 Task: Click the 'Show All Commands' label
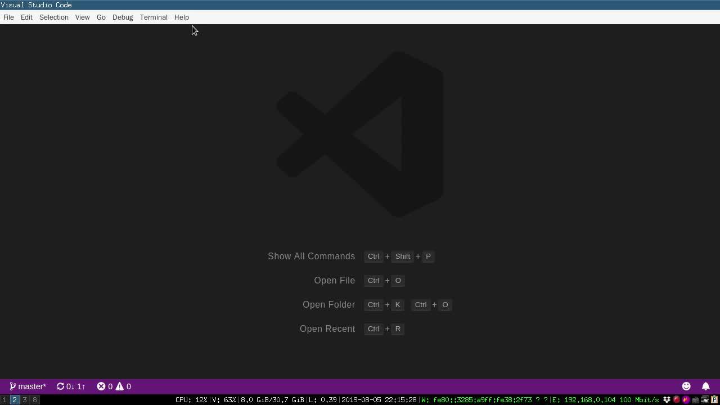point(311,256)
